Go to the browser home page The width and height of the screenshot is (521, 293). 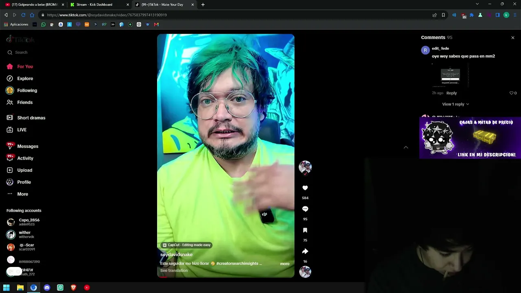coord(32,15)
